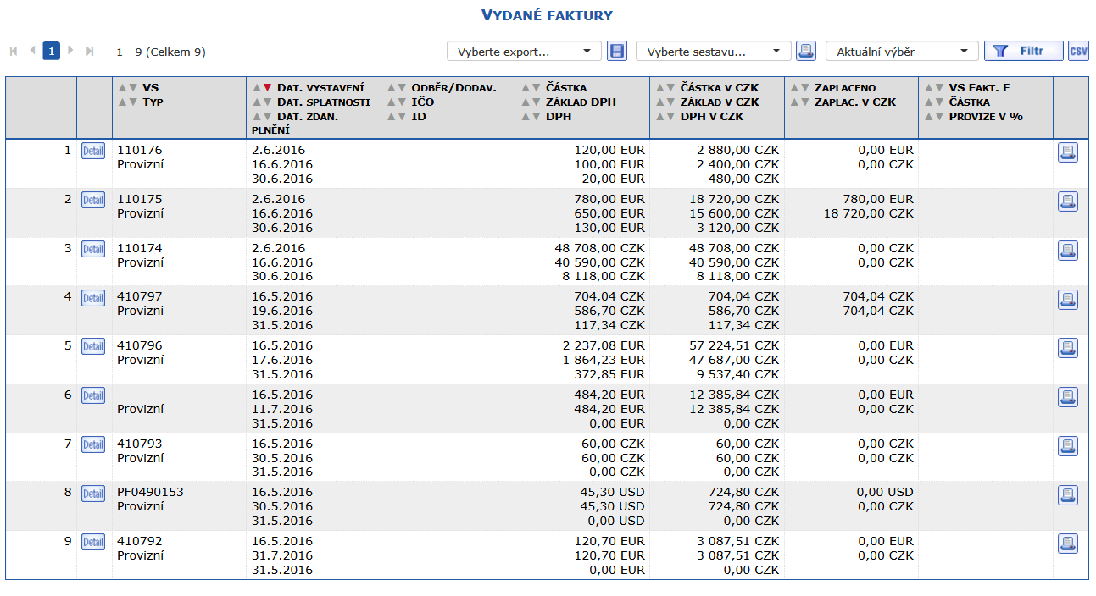The width and height of the screenshot is (1096, 596).
Task: Show Detail of invoice 110175
Action: tap(93, 200)
